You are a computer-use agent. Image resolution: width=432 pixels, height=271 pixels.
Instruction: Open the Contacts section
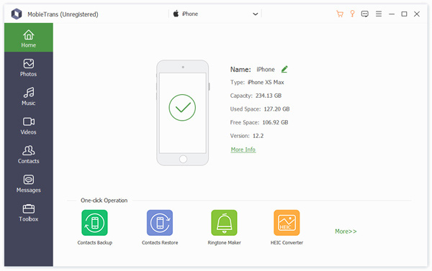coord(29,155)
